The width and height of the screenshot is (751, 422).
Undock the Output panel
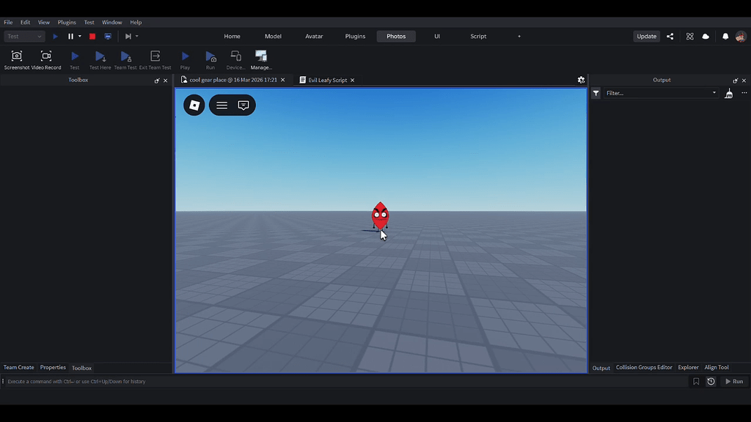(735, 81)
